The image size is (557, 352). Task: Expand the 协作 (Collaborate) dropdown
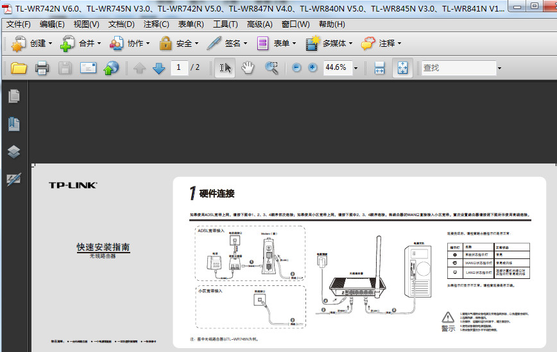click(148, 44)
